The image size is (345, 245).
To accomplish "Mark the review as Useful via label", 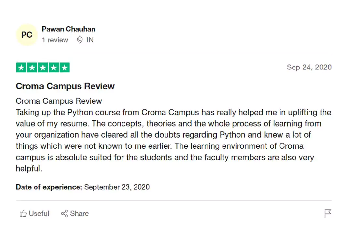I will click(39, 214).
